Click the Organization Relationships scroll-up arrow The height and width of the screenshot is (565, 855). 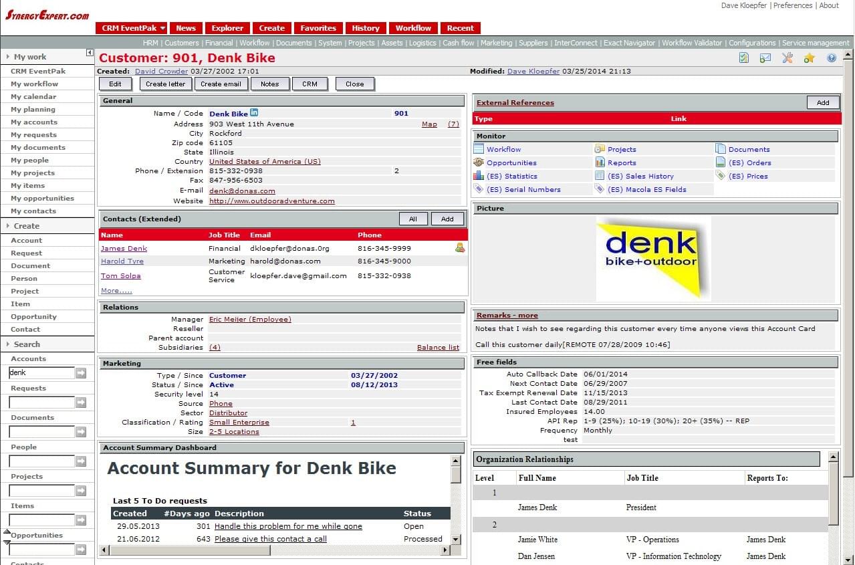pyautogui.click(x=834, y=457)
